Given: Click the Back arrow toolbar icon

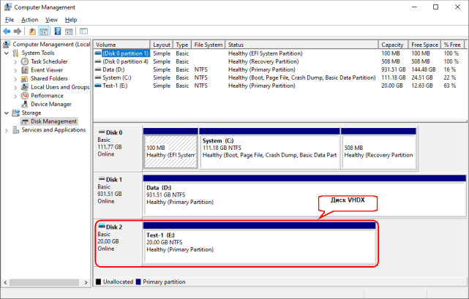Looking at the screenshot, I should (x=7, y=31).
